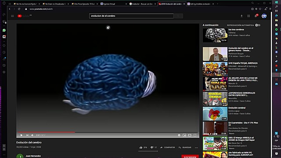Reload the page with refresh icon
The image size is (281, 158).
[x=19, y=9]
